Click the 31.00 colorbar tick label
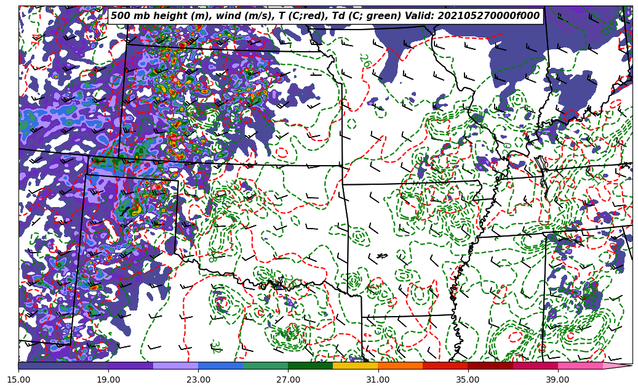Image resolution: width=638 pixels, height=390 pixels. coord(378,380)
